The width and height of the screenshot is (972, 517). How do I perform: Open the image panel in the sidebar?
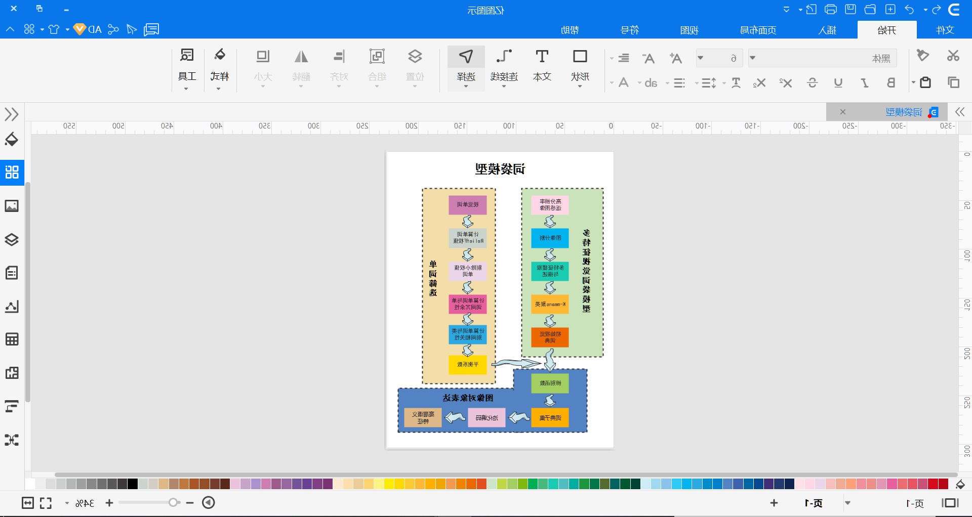12,206
